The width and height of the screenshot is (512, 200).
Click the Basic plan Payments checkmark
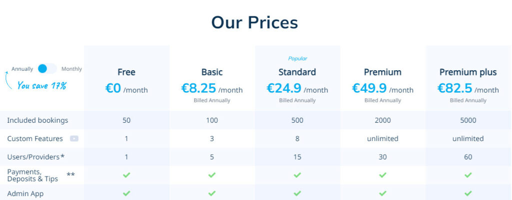pyautogui.click(x=212, y=175)
